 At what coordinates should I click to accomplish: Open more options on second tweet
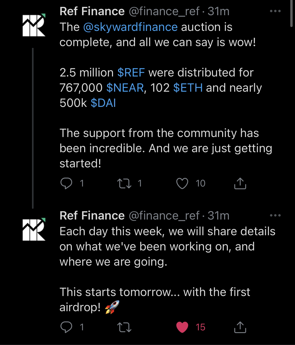pos(275,216)
